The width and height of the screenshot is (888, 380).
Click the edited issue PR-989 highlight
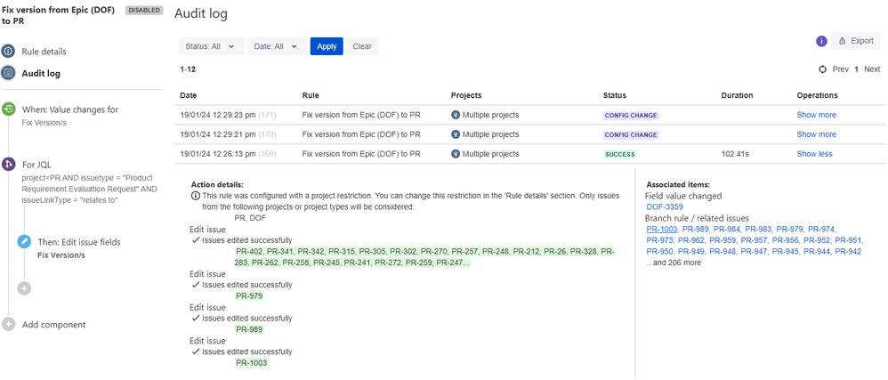tap(250, 329)
